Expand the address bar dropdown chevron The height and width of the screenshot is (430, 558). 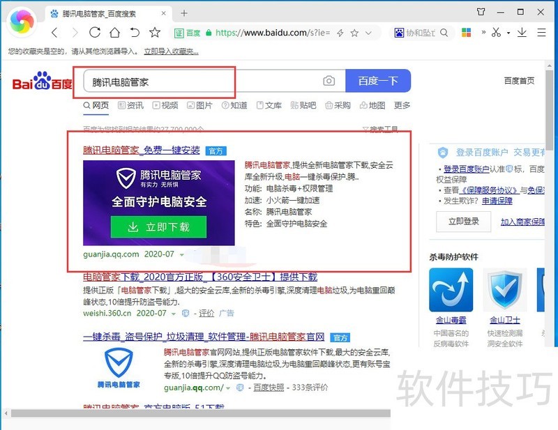pos(369,33)
